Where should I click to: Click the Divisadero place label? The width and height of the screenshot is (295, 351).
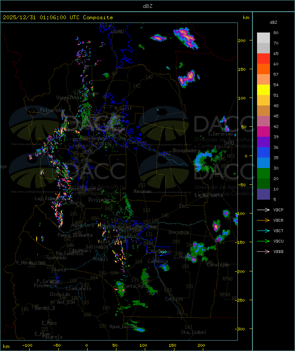[x=101, y=199]
